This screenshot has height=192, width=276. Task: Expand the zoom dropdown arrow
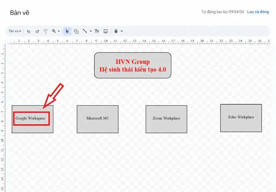pyautogui.click(x=59, y=31)
